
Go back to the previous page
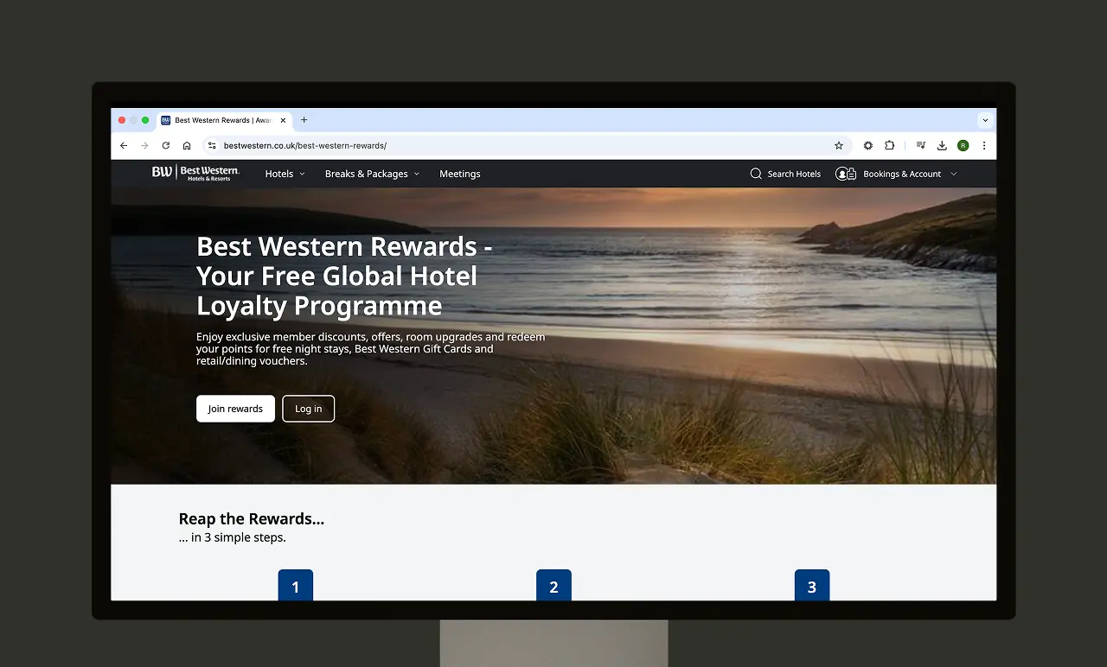click(124, 146)
